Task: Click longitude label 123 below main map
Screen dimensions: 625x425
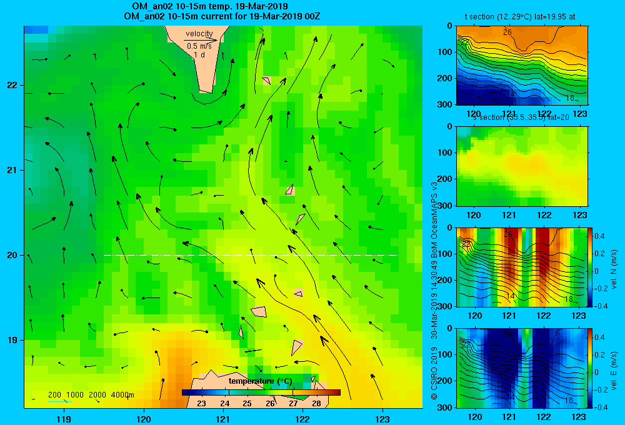Action: point(382,419)
